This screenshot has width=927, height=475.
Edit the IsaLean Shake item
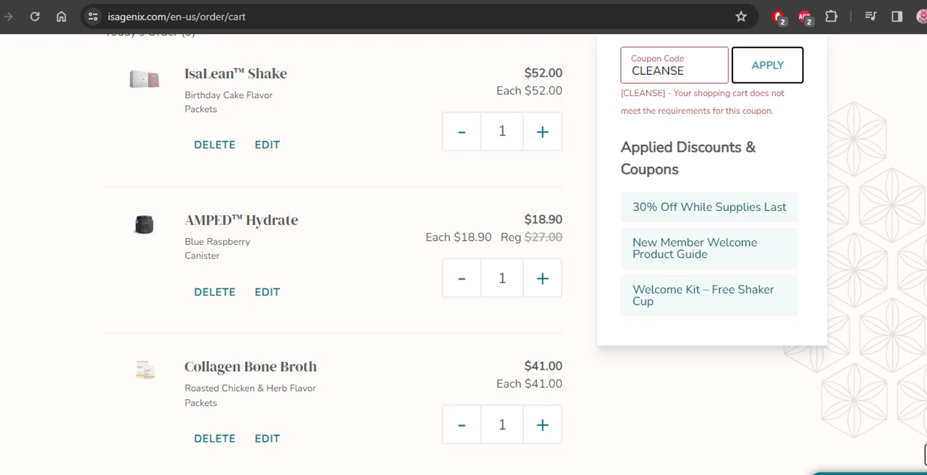pyautogui.click(x=267, y=145)
